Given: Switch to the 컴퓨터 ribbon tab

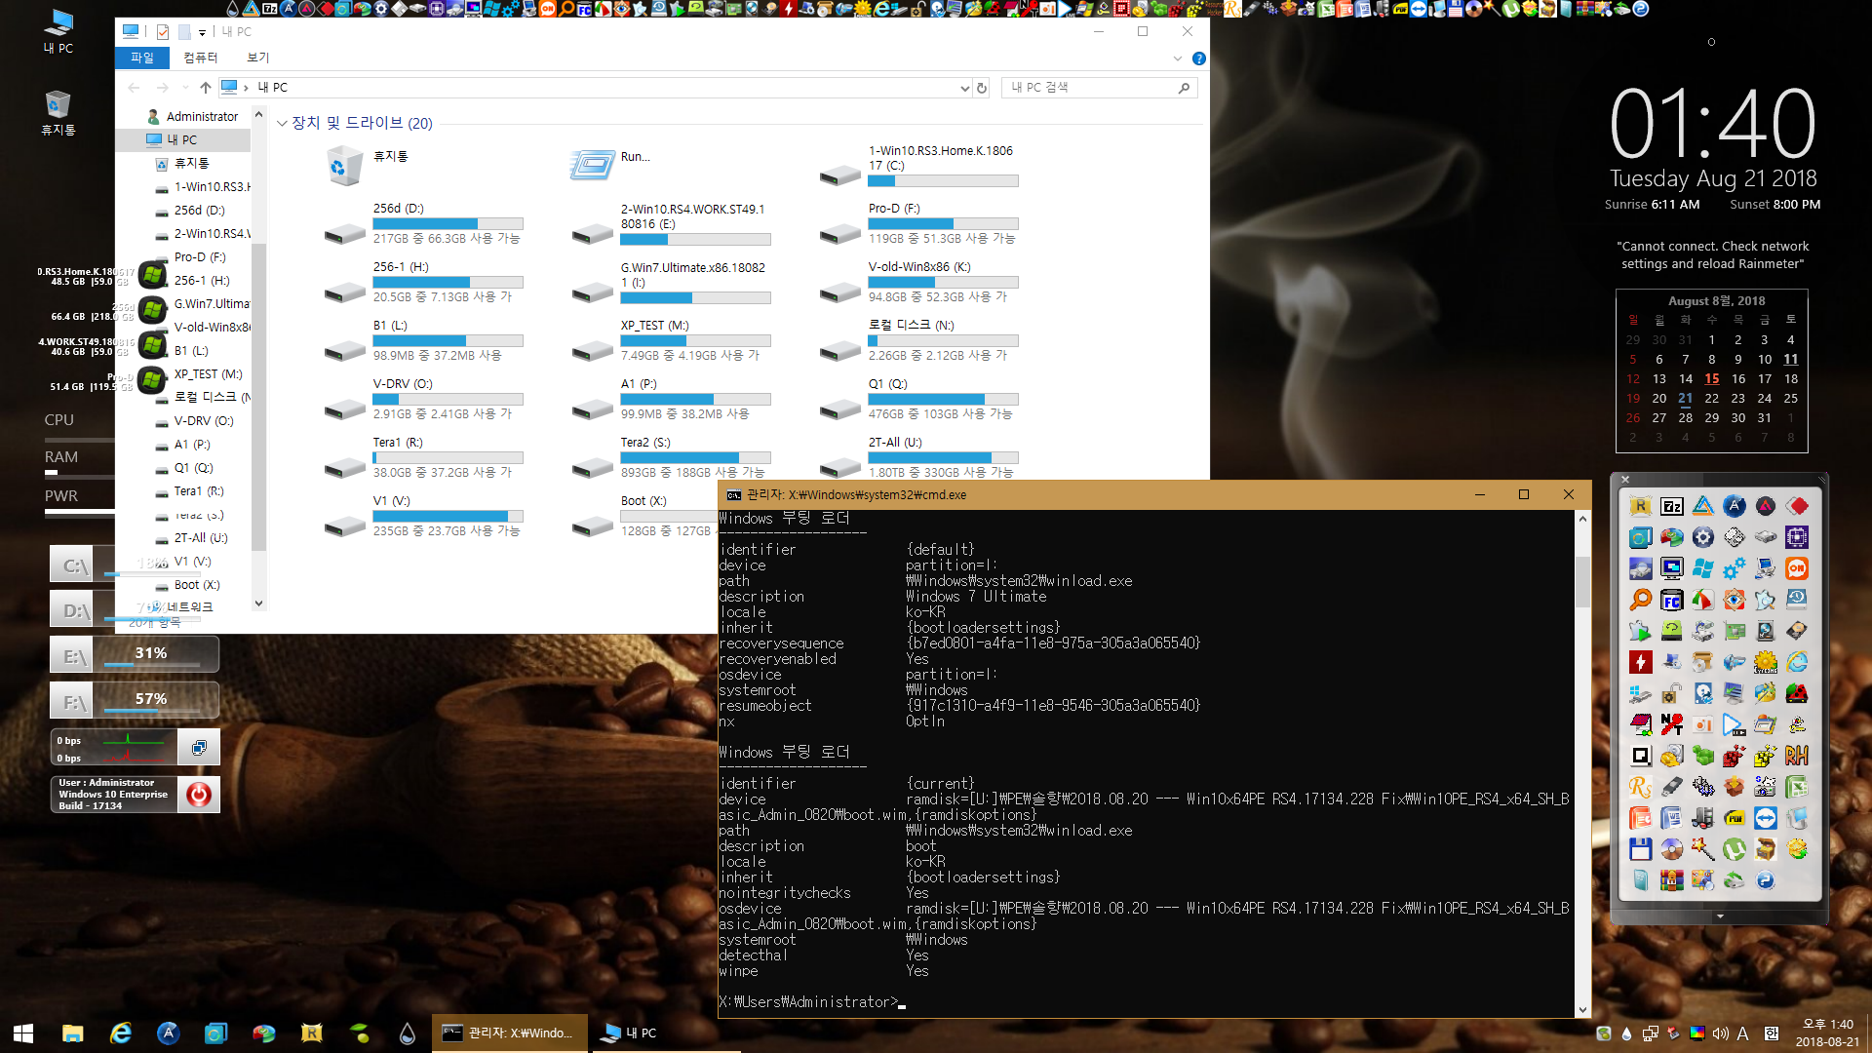Looking at the screenshot, I should (x=201, y=58).
